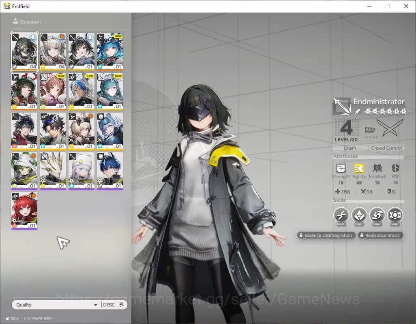The image size is (416, 324).
Task: Click the Endministrator name title
Action: point(379,102)
